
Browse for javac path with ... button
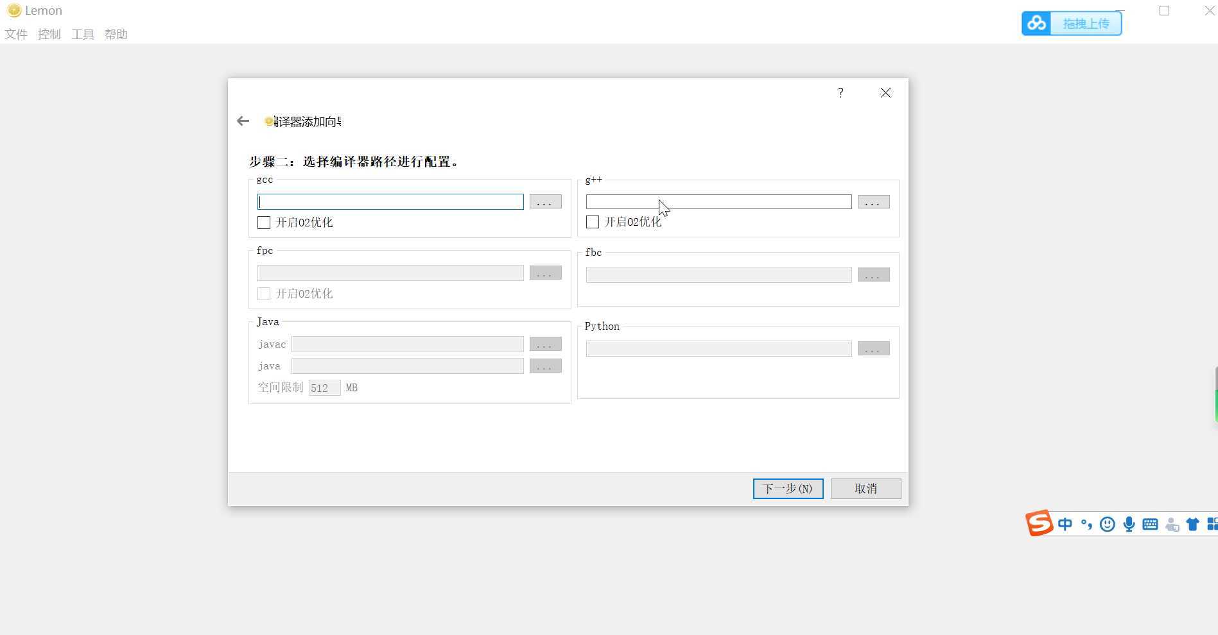545,344
